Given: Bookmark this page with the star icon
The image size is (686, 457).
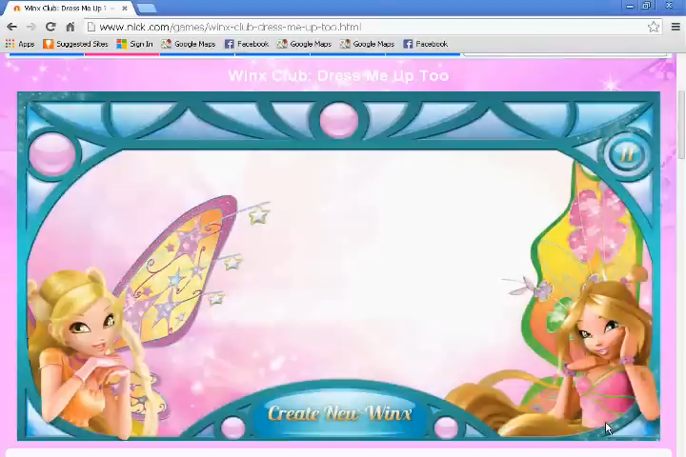Looking at the screenshot, I should [x=654, y=27].
